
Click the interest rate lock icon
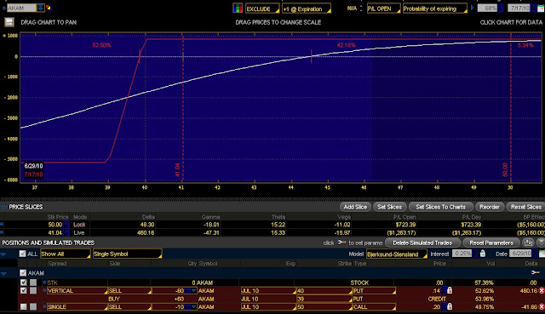pyautogui.click(x=483, y=254)
